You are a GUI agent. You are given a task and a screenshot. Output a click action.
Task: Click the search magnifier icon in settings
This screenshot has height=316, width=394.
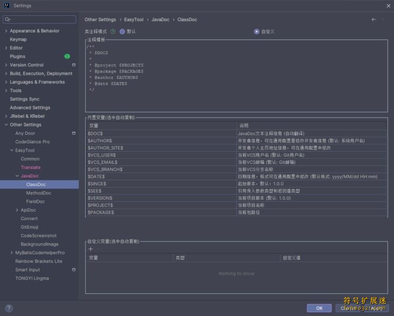[x=7, y=19]
